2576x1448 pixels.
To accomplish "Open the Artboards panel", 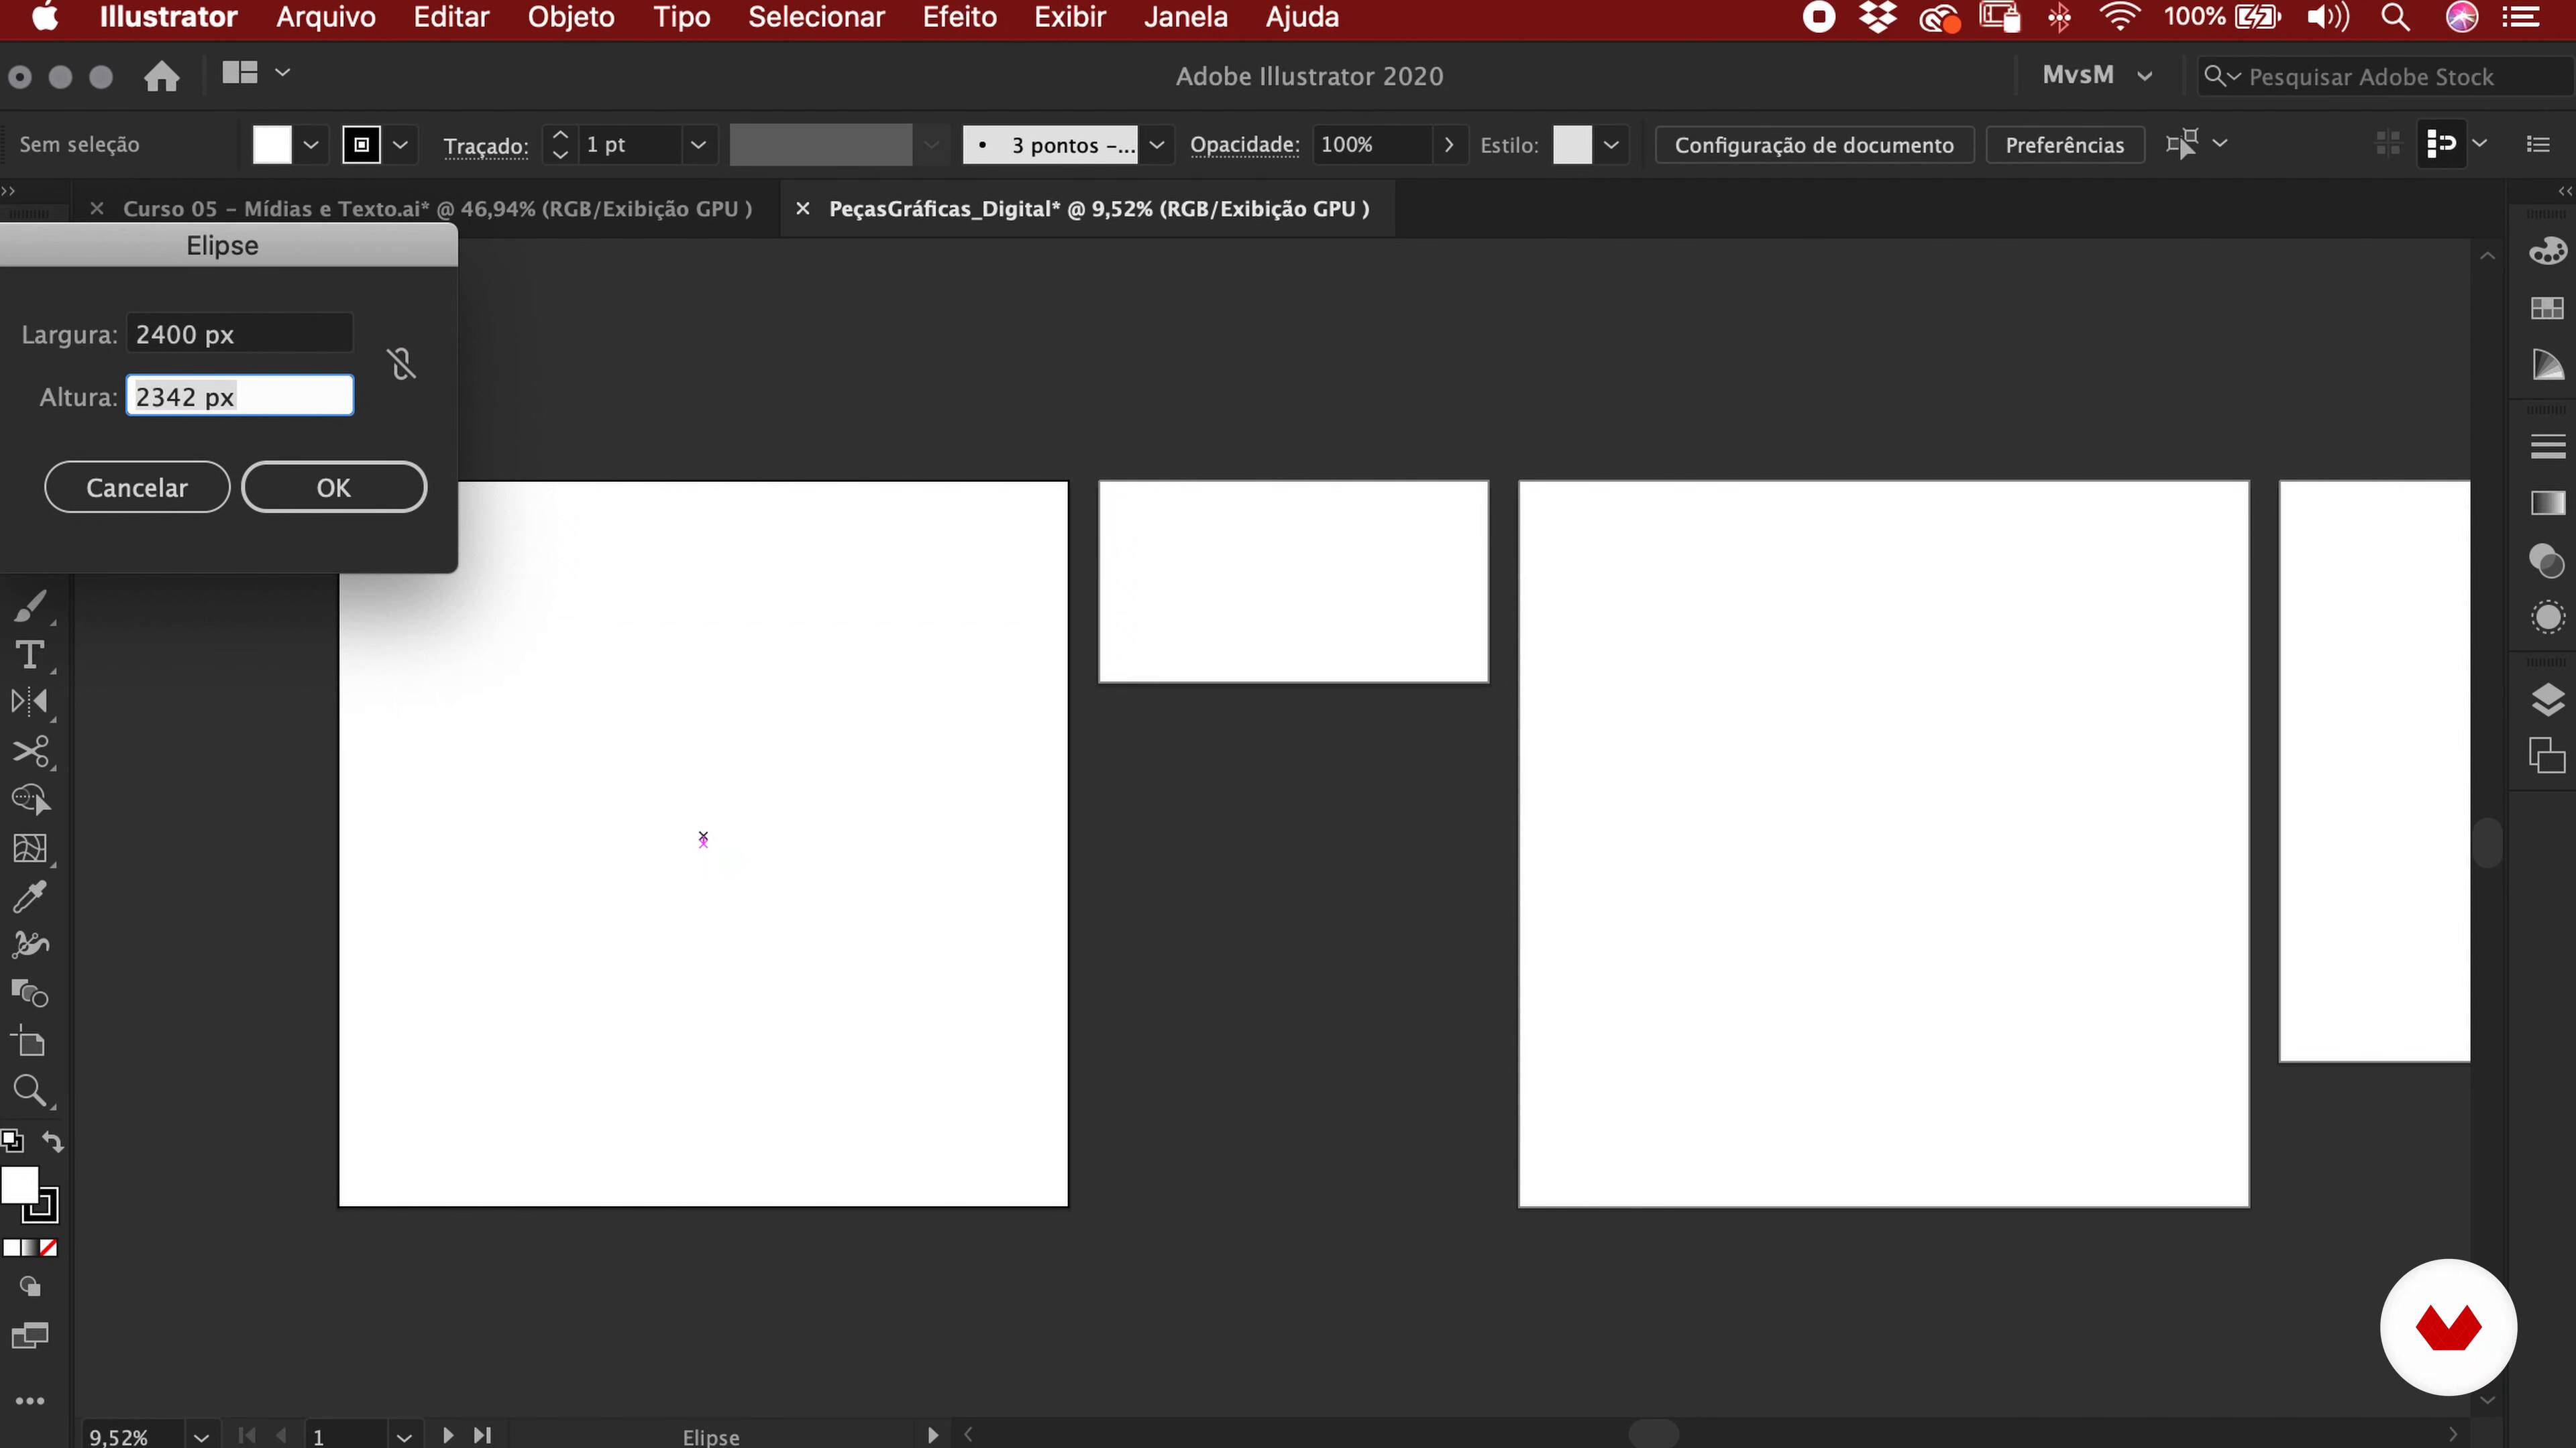I will point(2547,756).
